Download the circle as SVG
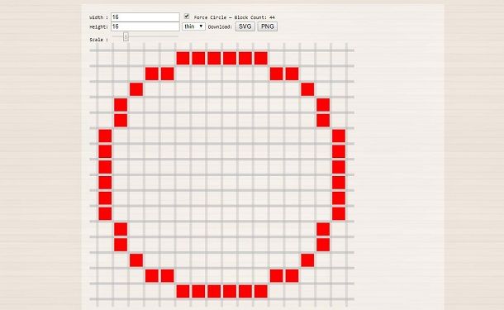504x310 pixels. coord(245,26)
